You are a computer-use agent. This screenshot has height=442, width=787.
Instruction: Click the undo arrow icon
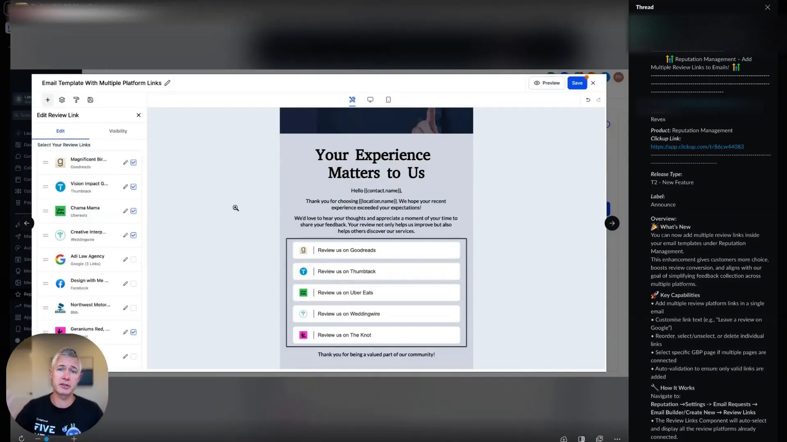[x=588, y=99]
